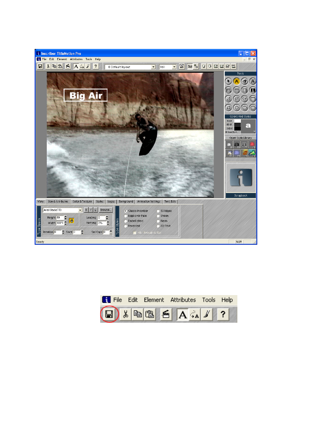
Task: Select the rounded rectangle shape tool
Action: [x=253, y=99]
